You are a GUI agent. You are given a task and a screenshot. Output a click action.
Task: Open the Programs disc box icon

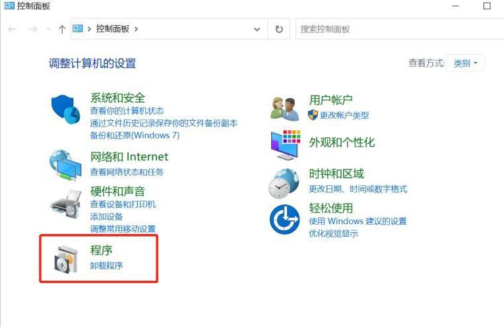(66, 259)
